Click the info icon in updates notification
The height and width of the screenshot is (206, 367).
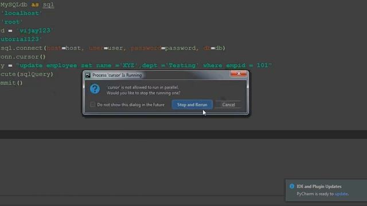[292, 186]
